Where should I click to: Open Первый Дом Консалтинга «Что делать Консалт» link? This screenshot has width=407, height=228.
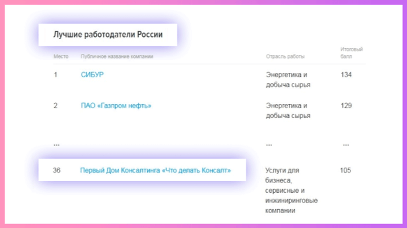tap(156, 170)
